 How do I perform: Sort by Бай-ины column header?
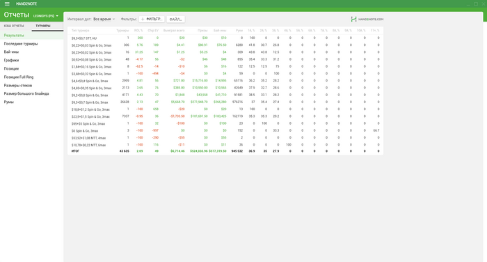pos(220,31)
